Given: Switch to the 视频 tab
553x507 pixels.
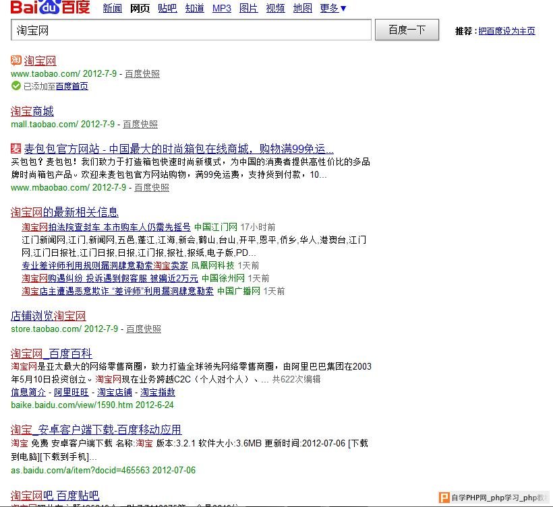Looking at the screenshot, I should pyautogui.click(x=275, y=8).
